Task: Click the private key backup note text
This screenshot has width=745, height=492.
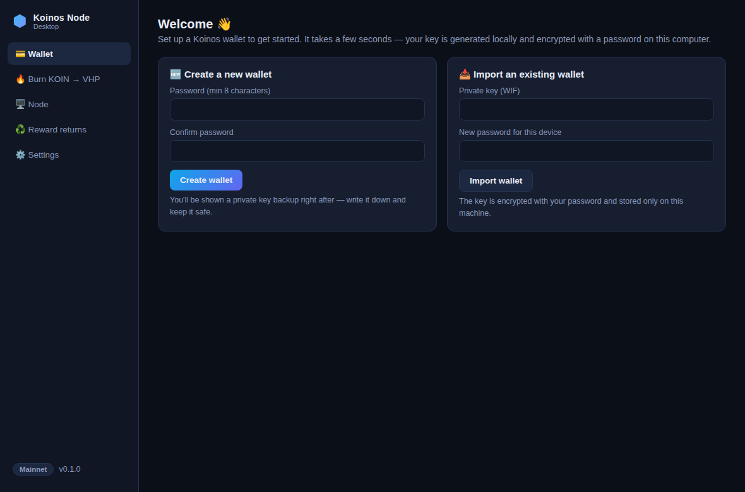Action: click(287, 206)
